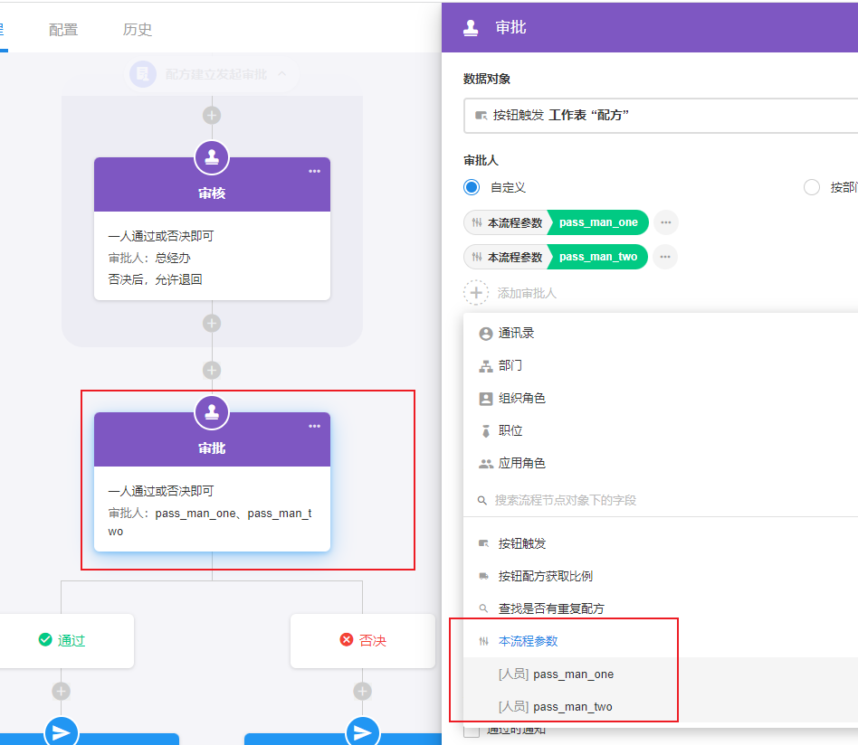Click the send icon under 否决 branch

[x=362, y=732]
